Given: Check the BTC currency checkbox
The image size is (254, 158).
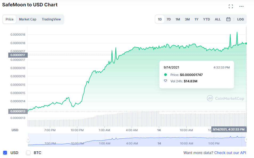Looking at the screenshot, I should [28, 153].
